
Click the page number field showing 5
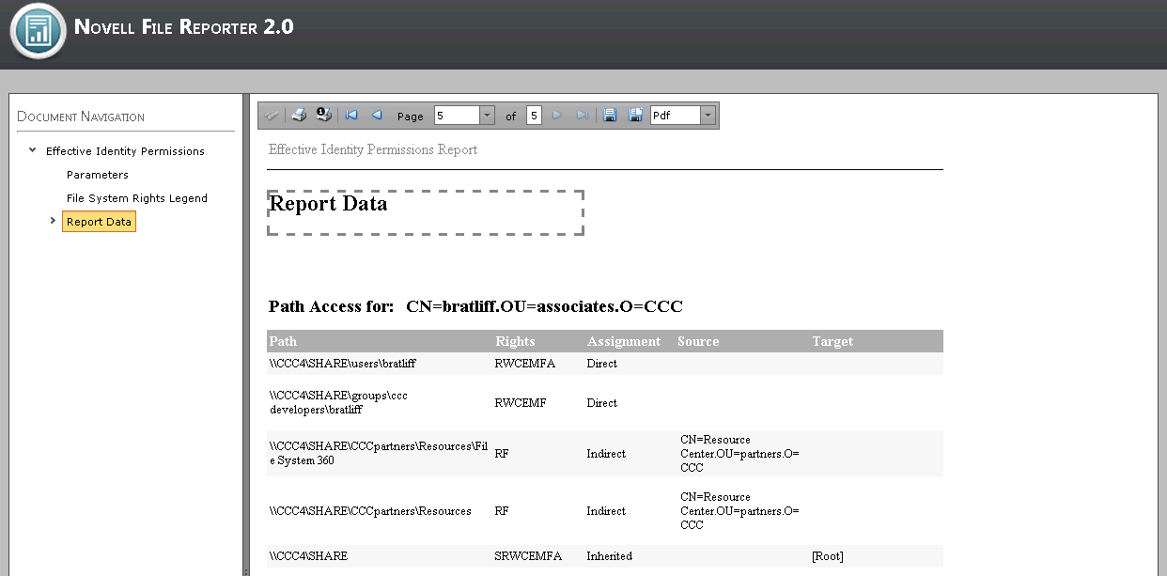click(458, 116)
